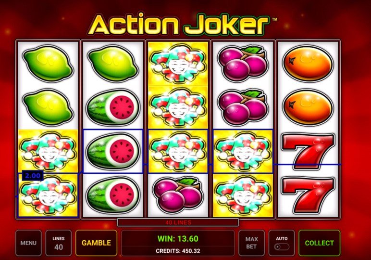Click the lemon at top of second reel
This screenshot has width=371, height=260.
113,64
